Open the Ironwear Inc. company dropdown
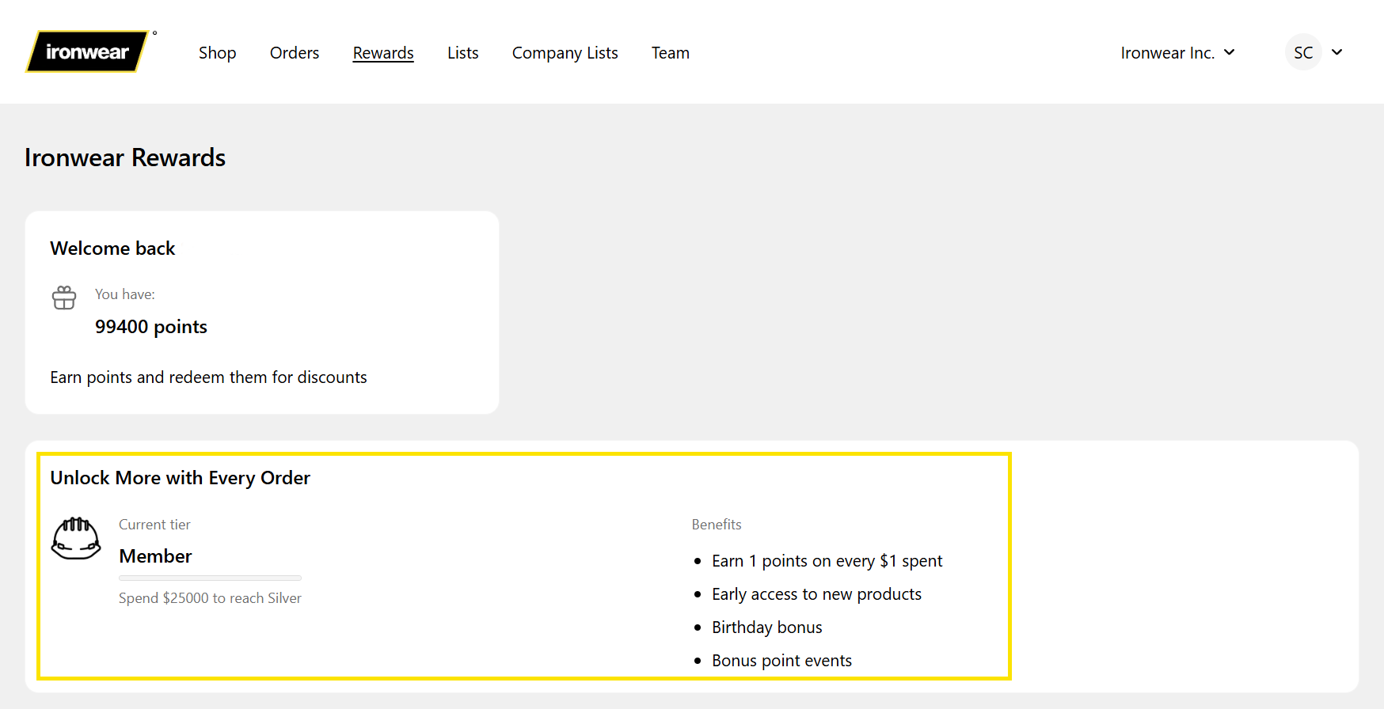Screen dimensions: 1384x709 tap(1177, 53)
